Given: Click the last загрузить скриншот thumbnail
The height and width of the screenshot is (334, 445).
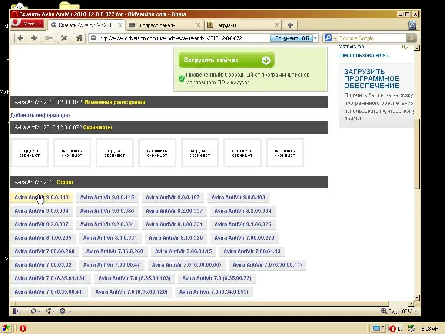Looking at the screenshot, I should [x=285, y=153].
